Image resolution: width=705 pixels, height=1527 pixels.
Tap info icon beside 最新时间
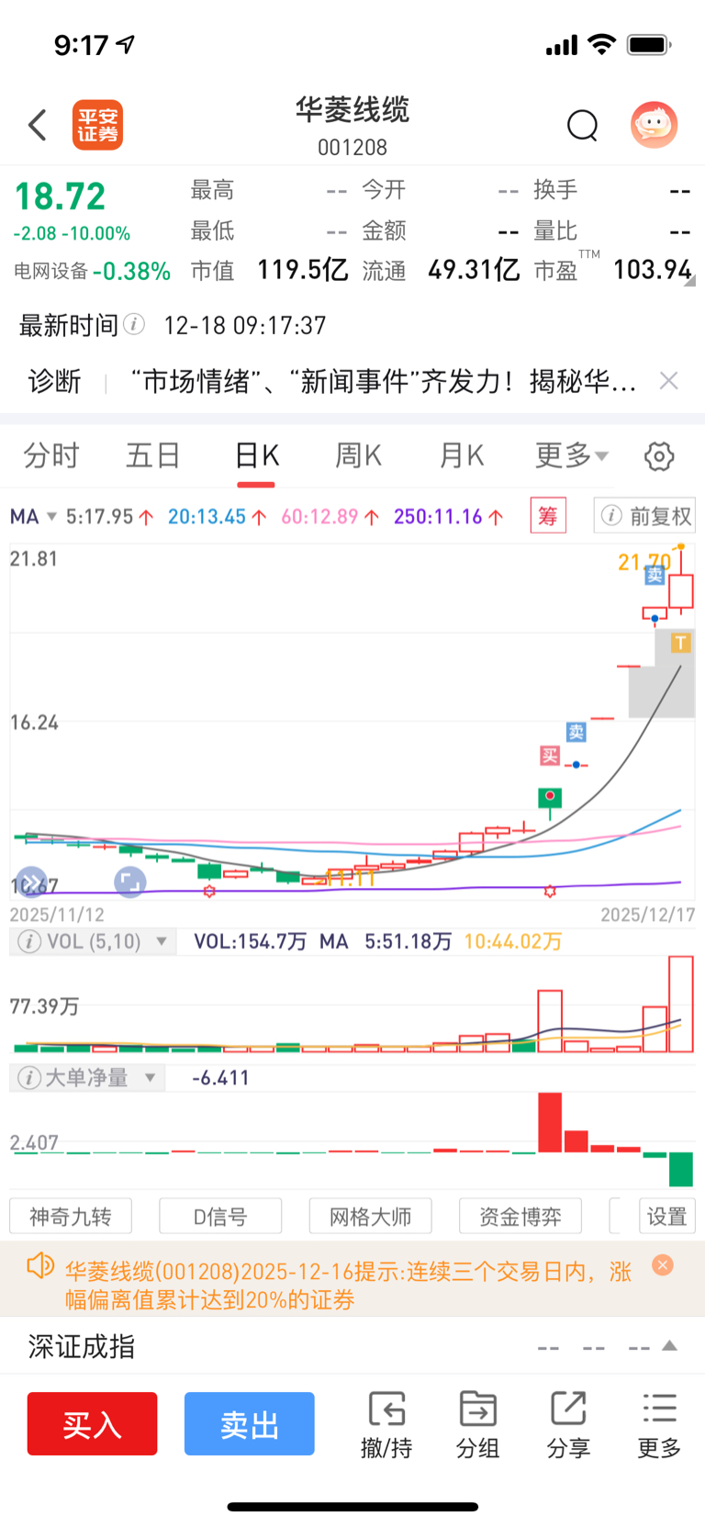tap(134, 324)
